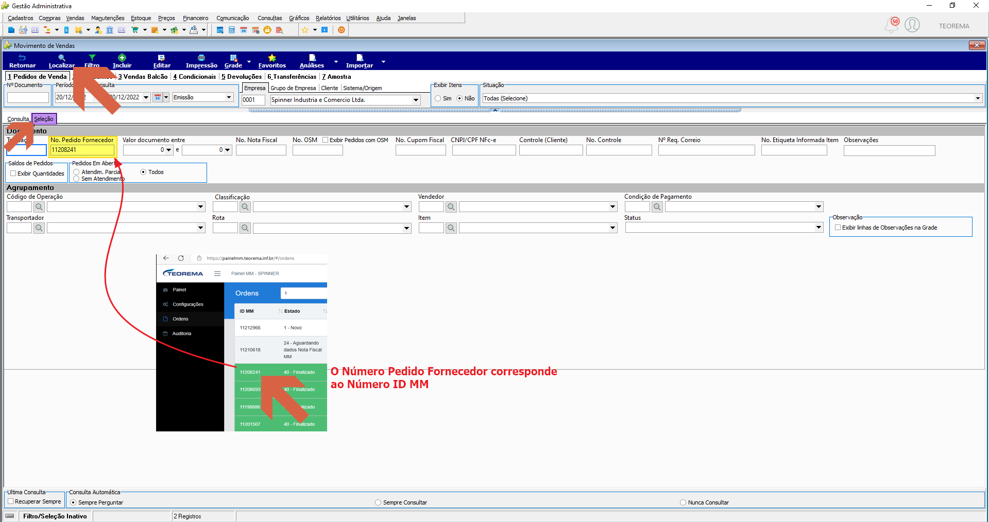Open the notifications bell icon

(x=891, y=25)
